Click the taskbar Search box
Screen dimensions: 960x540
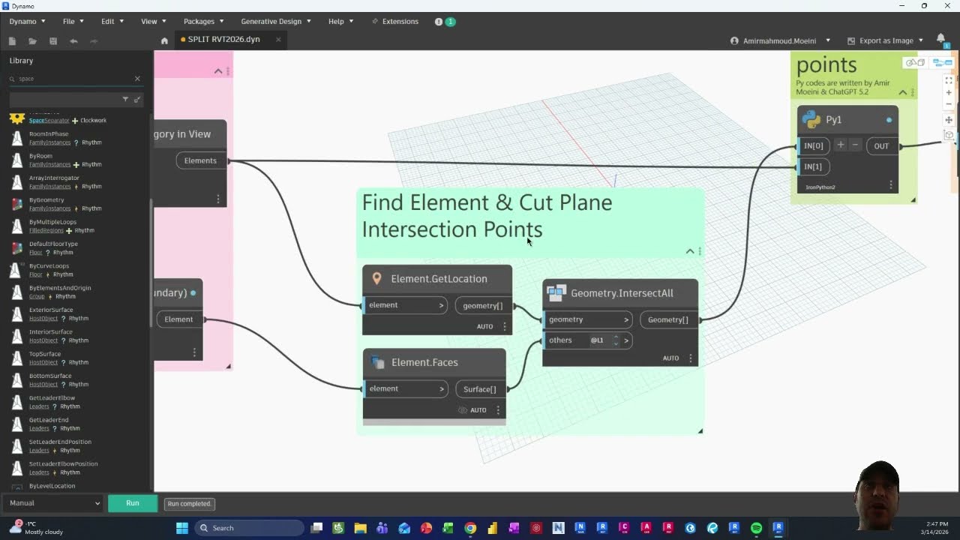250,528
